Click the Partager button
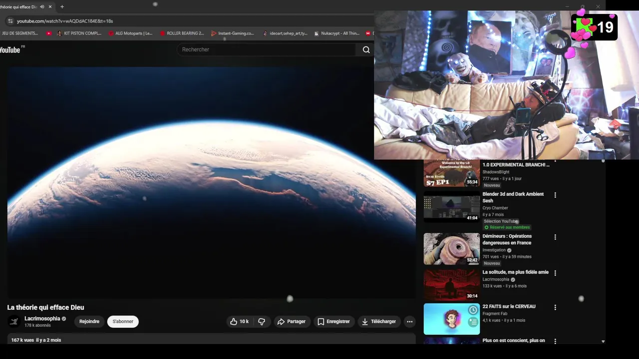The image size is (639, 359). tap(292, 322)
